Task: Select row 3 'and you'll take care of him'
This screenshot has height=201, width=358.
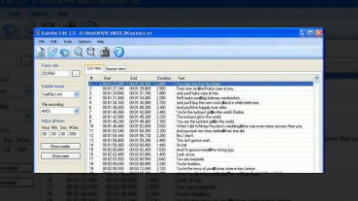Action: coord(201,93)
